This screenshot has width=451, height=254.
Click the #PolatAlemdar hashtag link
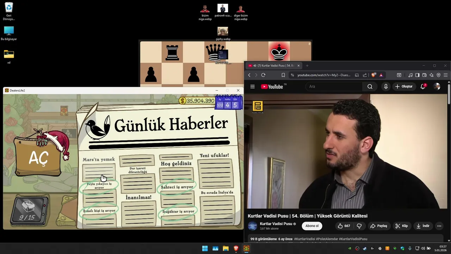click(327, 239)
